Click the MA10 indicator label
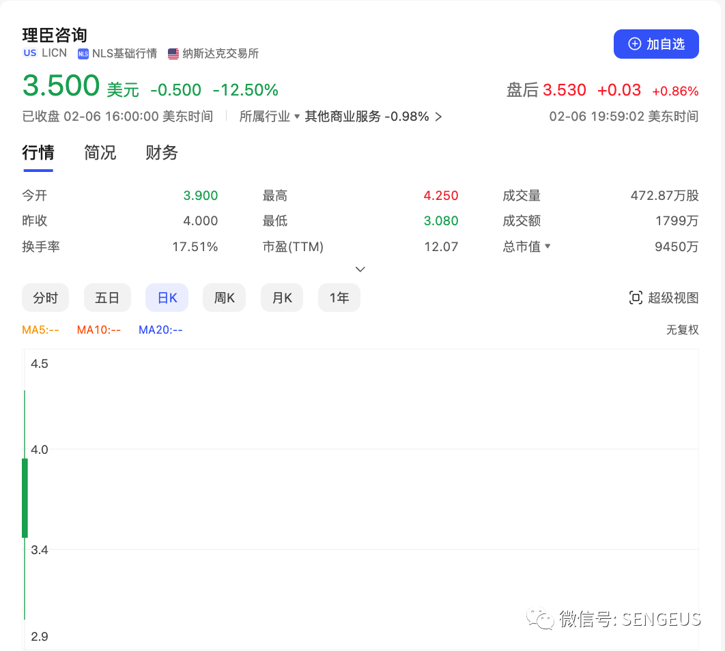The image size is (725, 651). 99,330
